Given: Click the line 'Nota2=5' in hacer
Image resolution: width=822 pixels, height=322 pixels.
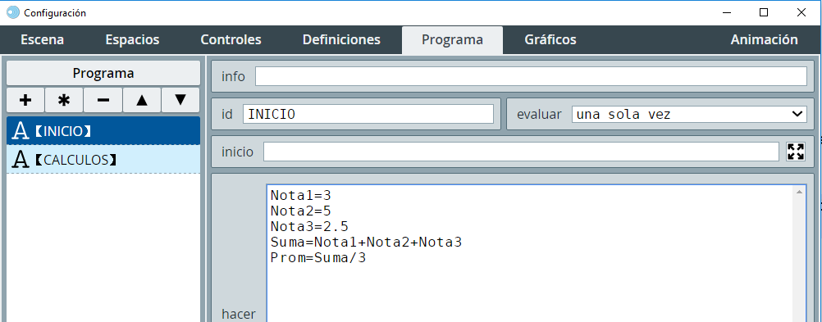Looking at the screenshot, I should click(301, 211).
